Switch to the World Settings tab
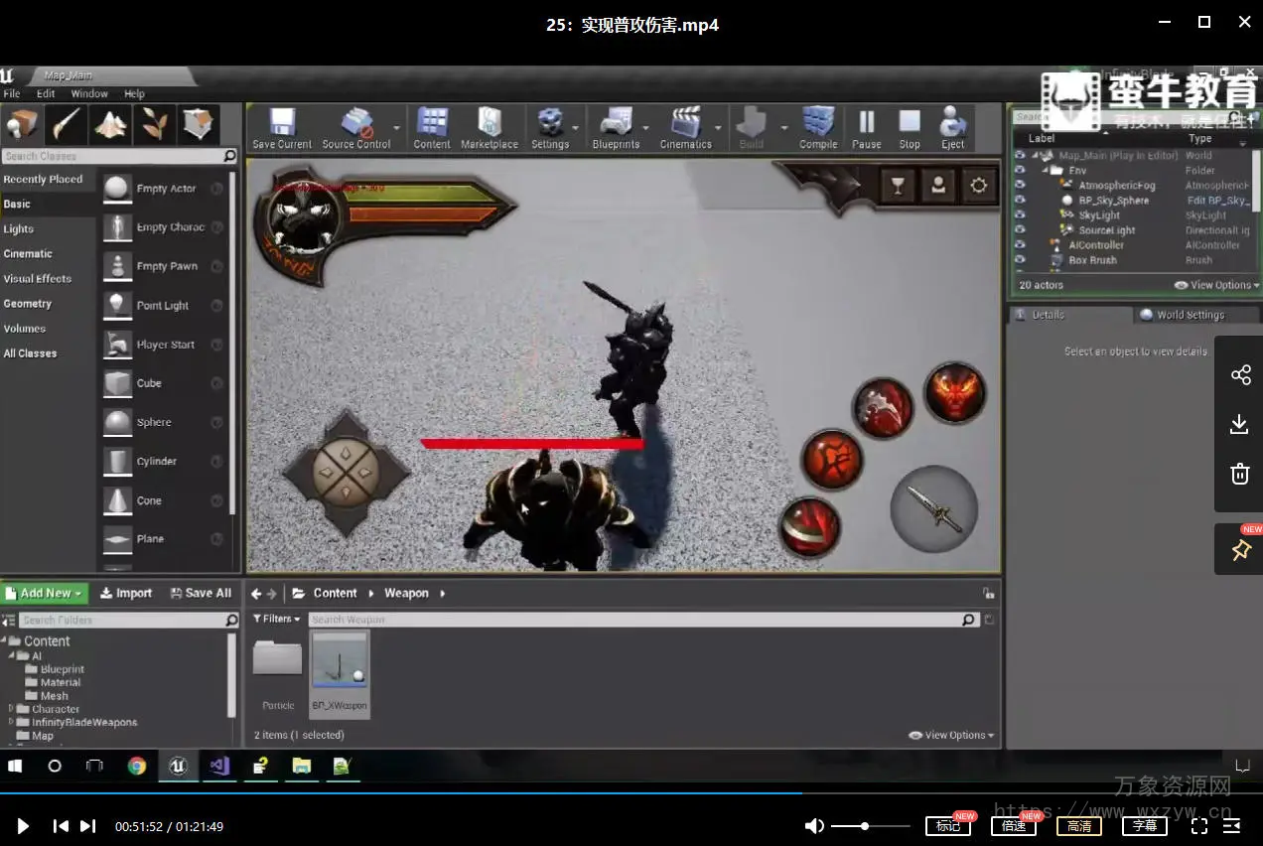 point(1190,315)
